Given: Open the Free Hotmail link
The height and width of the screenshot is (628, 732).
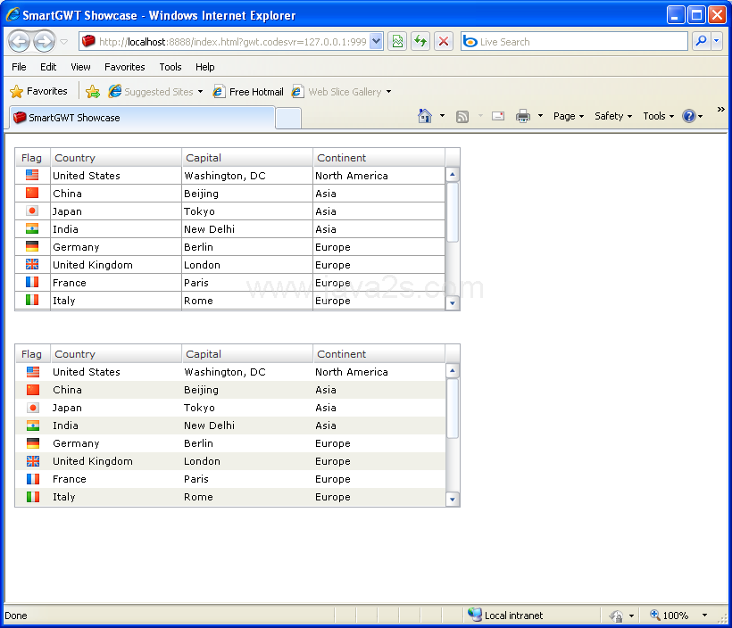Looking at the screenshot, I should coord(248,92).
